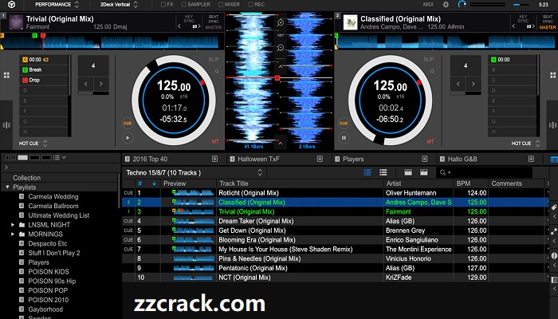This screenshot has height=319, width=558.
Task: Click the MIDI button
Action: tap(428, 5)
